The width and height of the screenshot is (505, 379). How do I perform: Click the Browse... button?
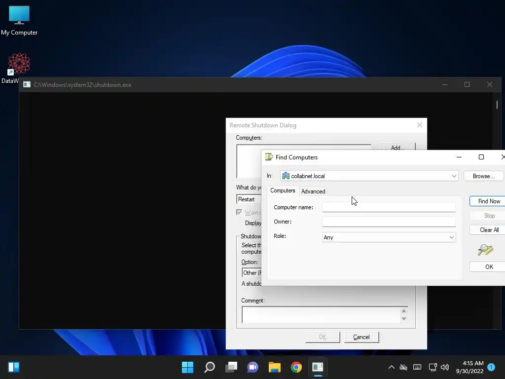tap(483, 176)
